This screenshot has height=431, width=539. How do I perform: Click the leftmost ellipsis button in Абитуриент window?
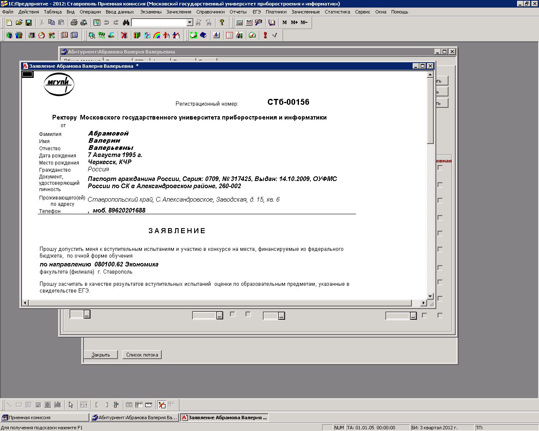pos(87,314)
